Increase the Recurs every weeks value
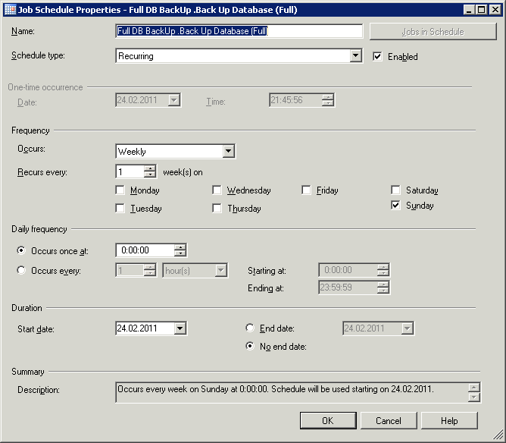 (150, 168)
